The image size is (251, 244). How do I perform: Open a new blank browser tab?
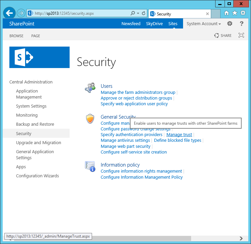(x=216, y=14)
